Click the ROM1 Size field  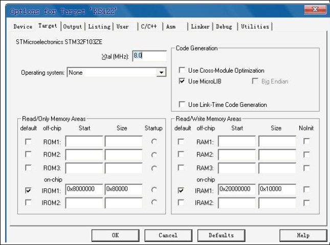click(123, 141)
